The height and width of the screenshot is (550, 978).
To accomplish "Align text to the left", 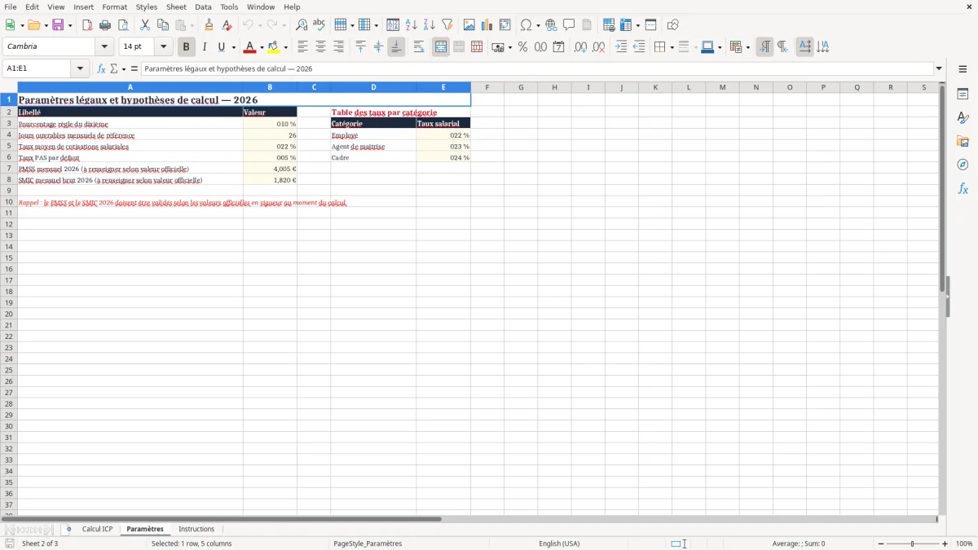I will 303,47.
